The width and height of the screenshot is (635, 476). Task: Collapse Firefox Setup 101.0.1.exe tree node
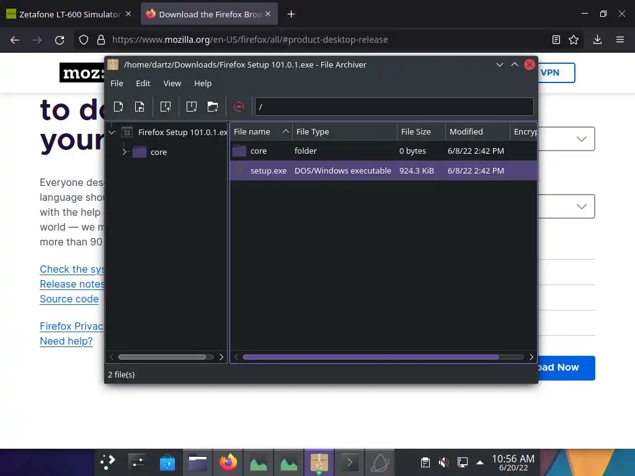[112, 133]
